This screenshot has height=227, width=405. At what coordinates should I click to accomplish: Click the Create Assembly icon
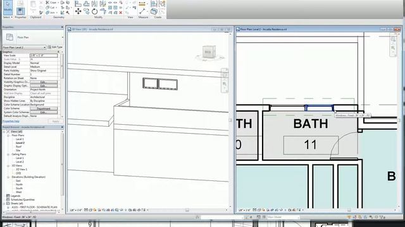[x=154, y=4]
